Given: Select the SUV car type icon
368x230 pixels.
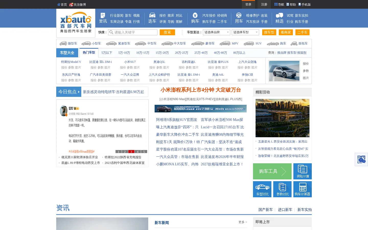Looking at the screenshot, I should [x=249, y=43].
